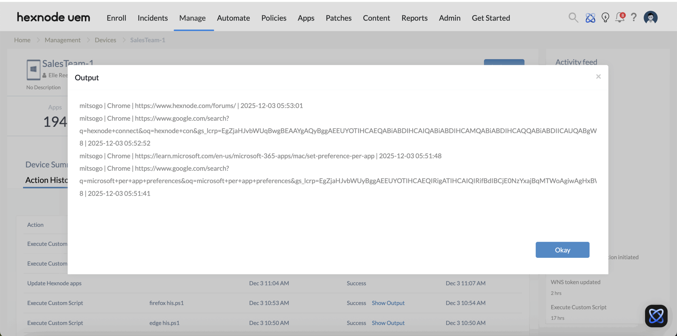Go to the Reports menu
This screenshot has width=677, height=336.
[414, 18]
